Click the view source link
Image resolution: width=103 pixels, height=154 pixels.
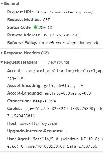(x=58, y=62)
